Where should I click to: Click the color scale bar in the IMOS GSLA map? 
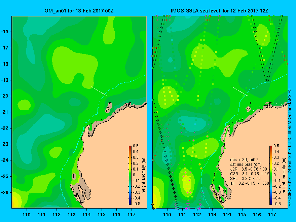tap(271, 175)
